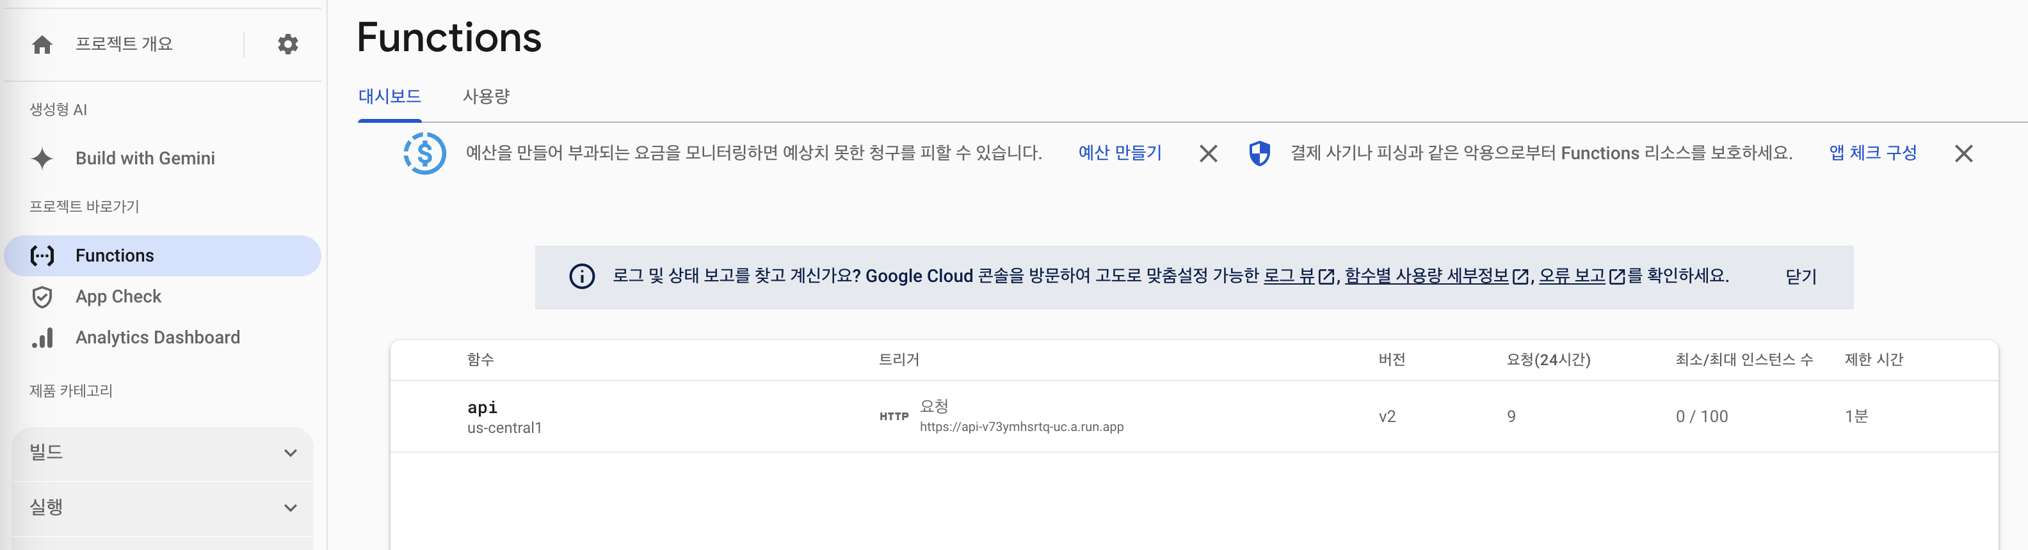Click the Analytics Dashboard bar chart icon
The image size is (2028, 550).
coord(42,338)
